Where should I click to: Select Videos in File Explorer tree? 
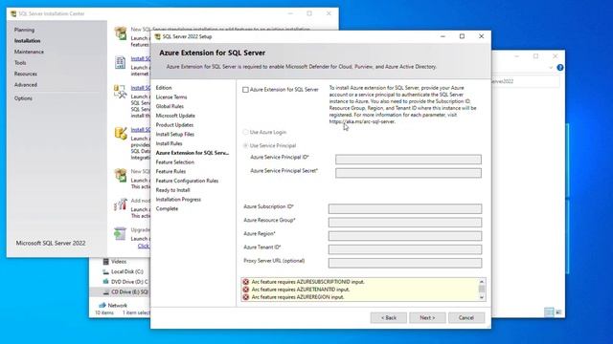pos(119,262)
